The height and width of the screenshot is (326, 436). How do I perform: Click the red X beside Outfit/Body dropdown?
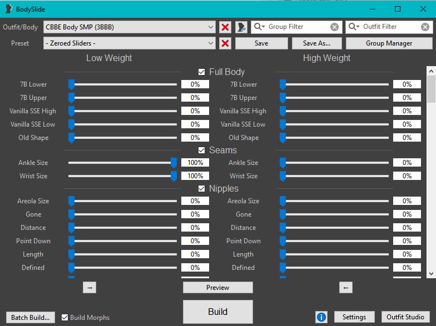[x=225, y=27]
